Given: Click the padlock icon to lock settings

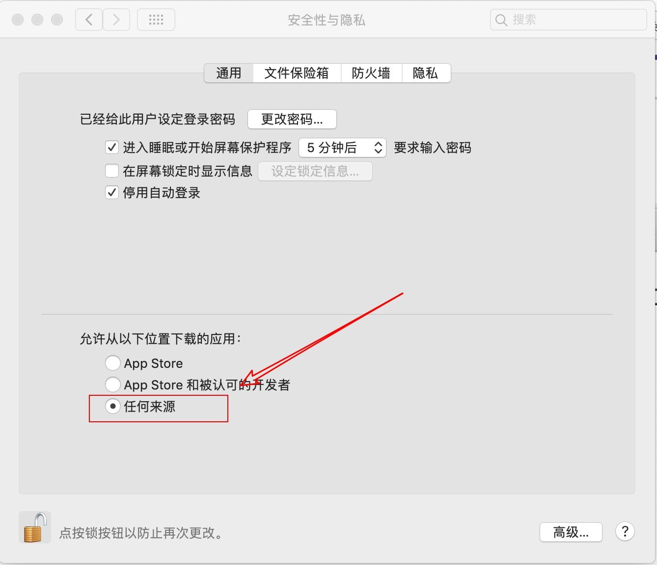Looking at the screenshot, I should pos(34,528).
